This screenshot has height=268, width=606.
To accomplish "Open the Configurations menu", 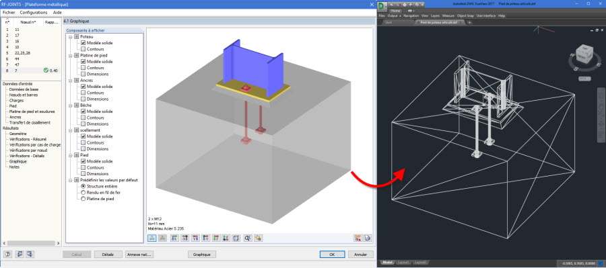I will [34, 12].
